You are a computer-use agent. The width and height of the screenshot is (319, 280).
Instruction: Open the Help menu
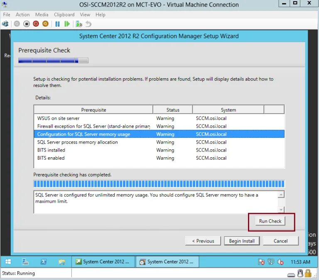coord(101,15)
